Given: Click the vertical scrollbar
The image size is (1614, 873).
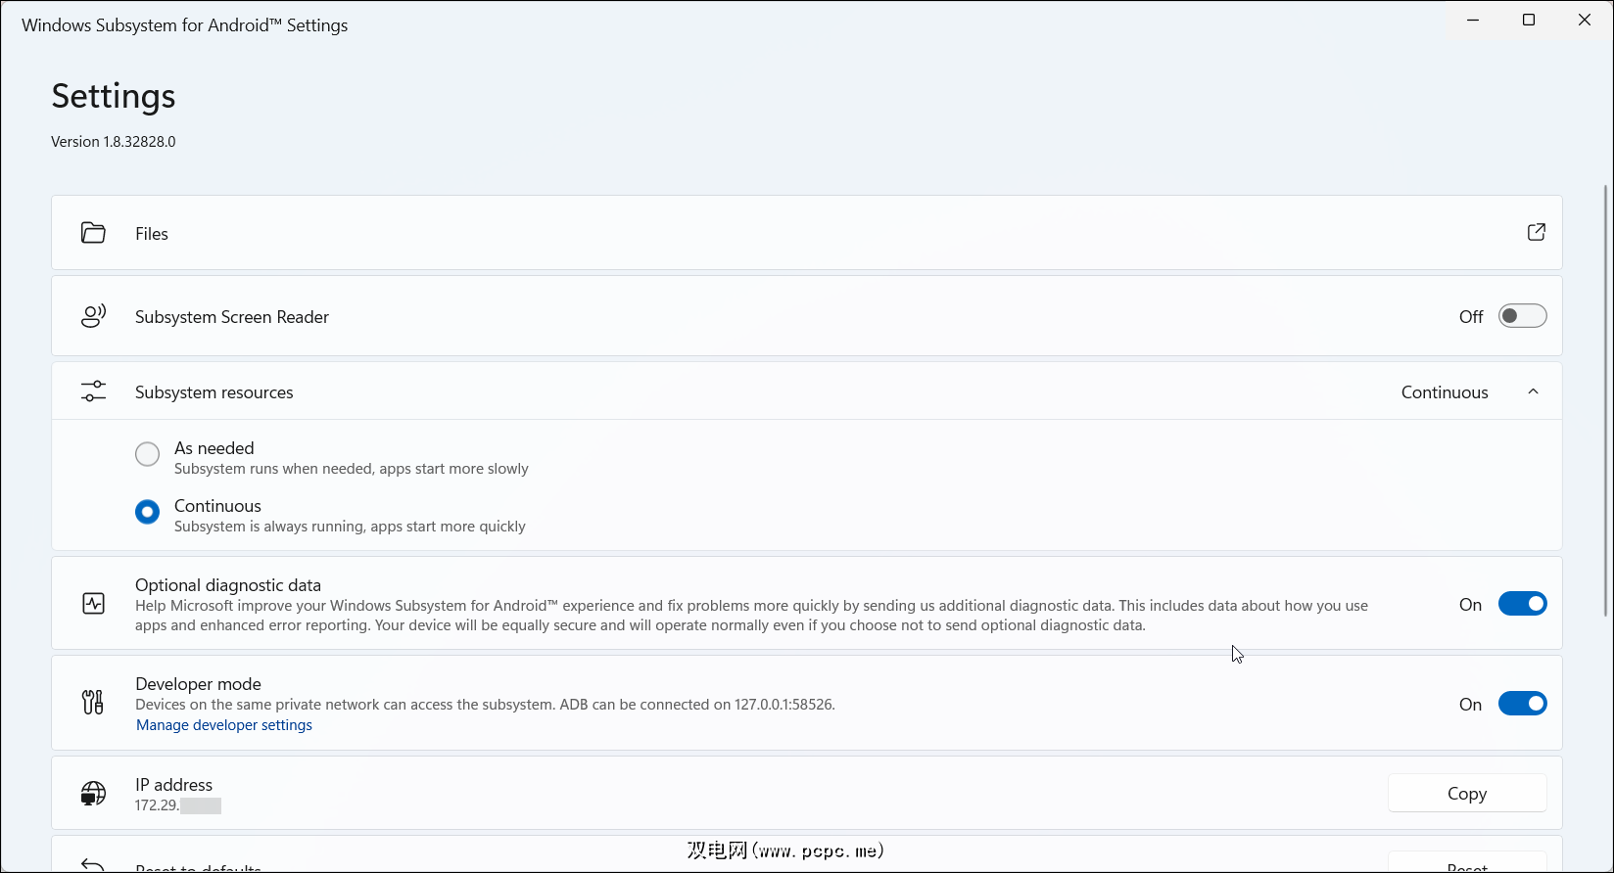Looking at the screenshot, I should pyautogui.click(x=1605, y=401).
